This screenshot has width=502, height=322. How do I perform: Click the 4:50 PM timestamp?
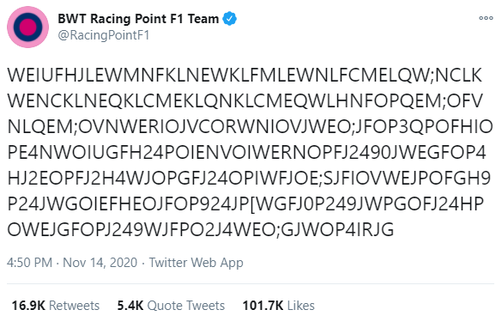point(29,263)
